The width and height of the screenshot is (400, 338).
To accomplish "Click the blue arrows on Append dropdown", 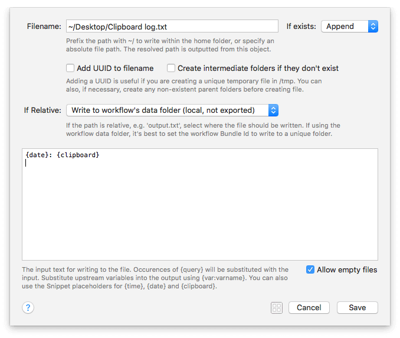I will (373, 27).
